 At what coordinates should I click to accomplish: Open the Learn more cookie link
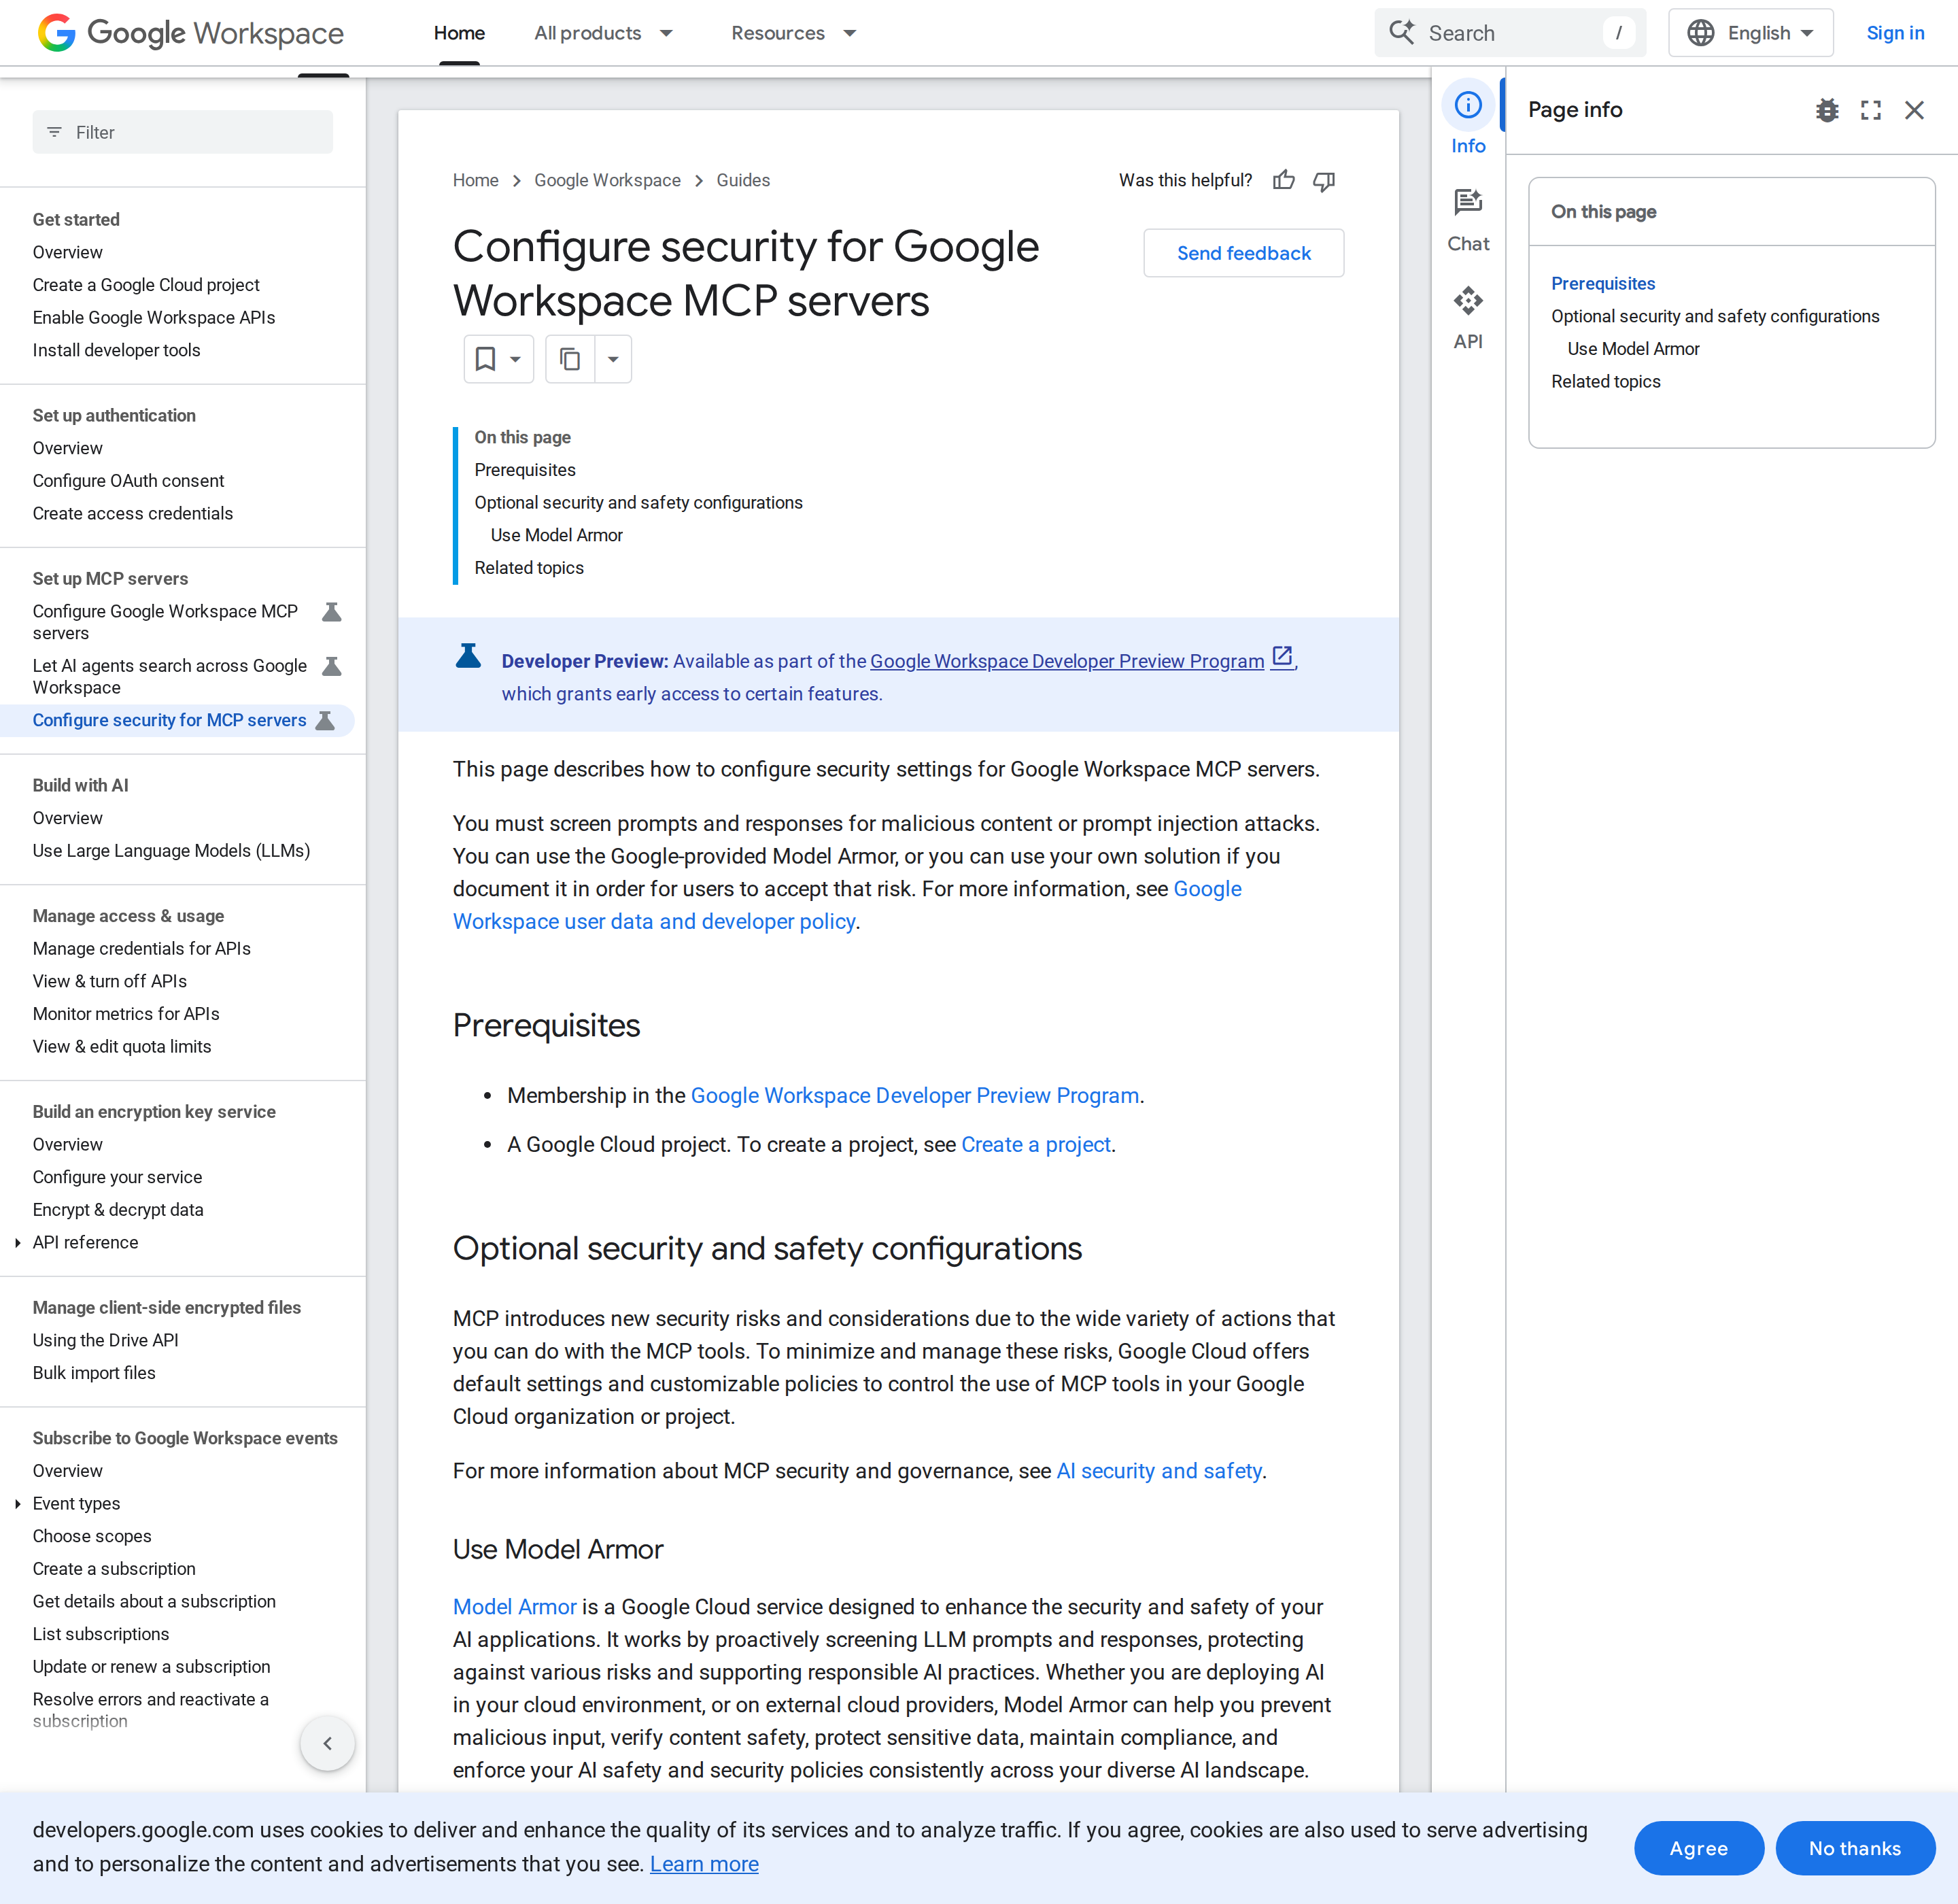(704, 1864)
